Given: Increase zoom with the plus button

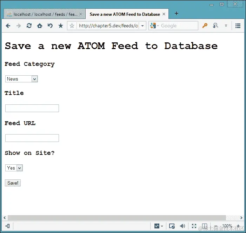Looking at the screenshot, I should (x=238, y=226).
